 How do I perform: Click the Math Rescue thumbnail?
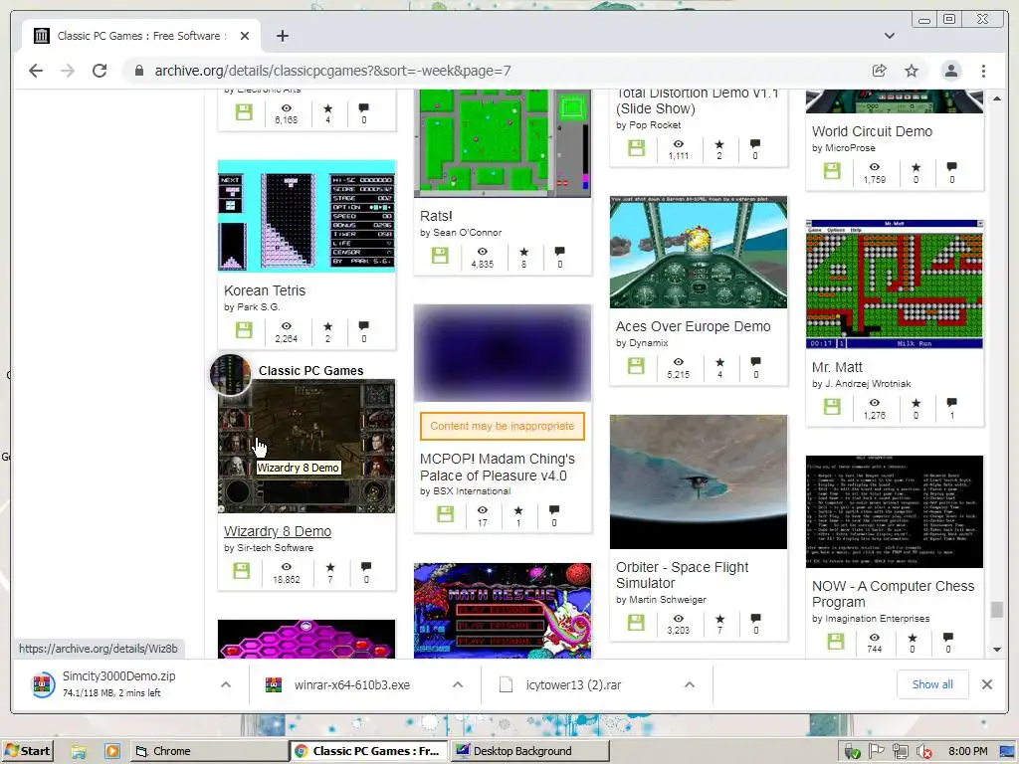coord(503,611)
